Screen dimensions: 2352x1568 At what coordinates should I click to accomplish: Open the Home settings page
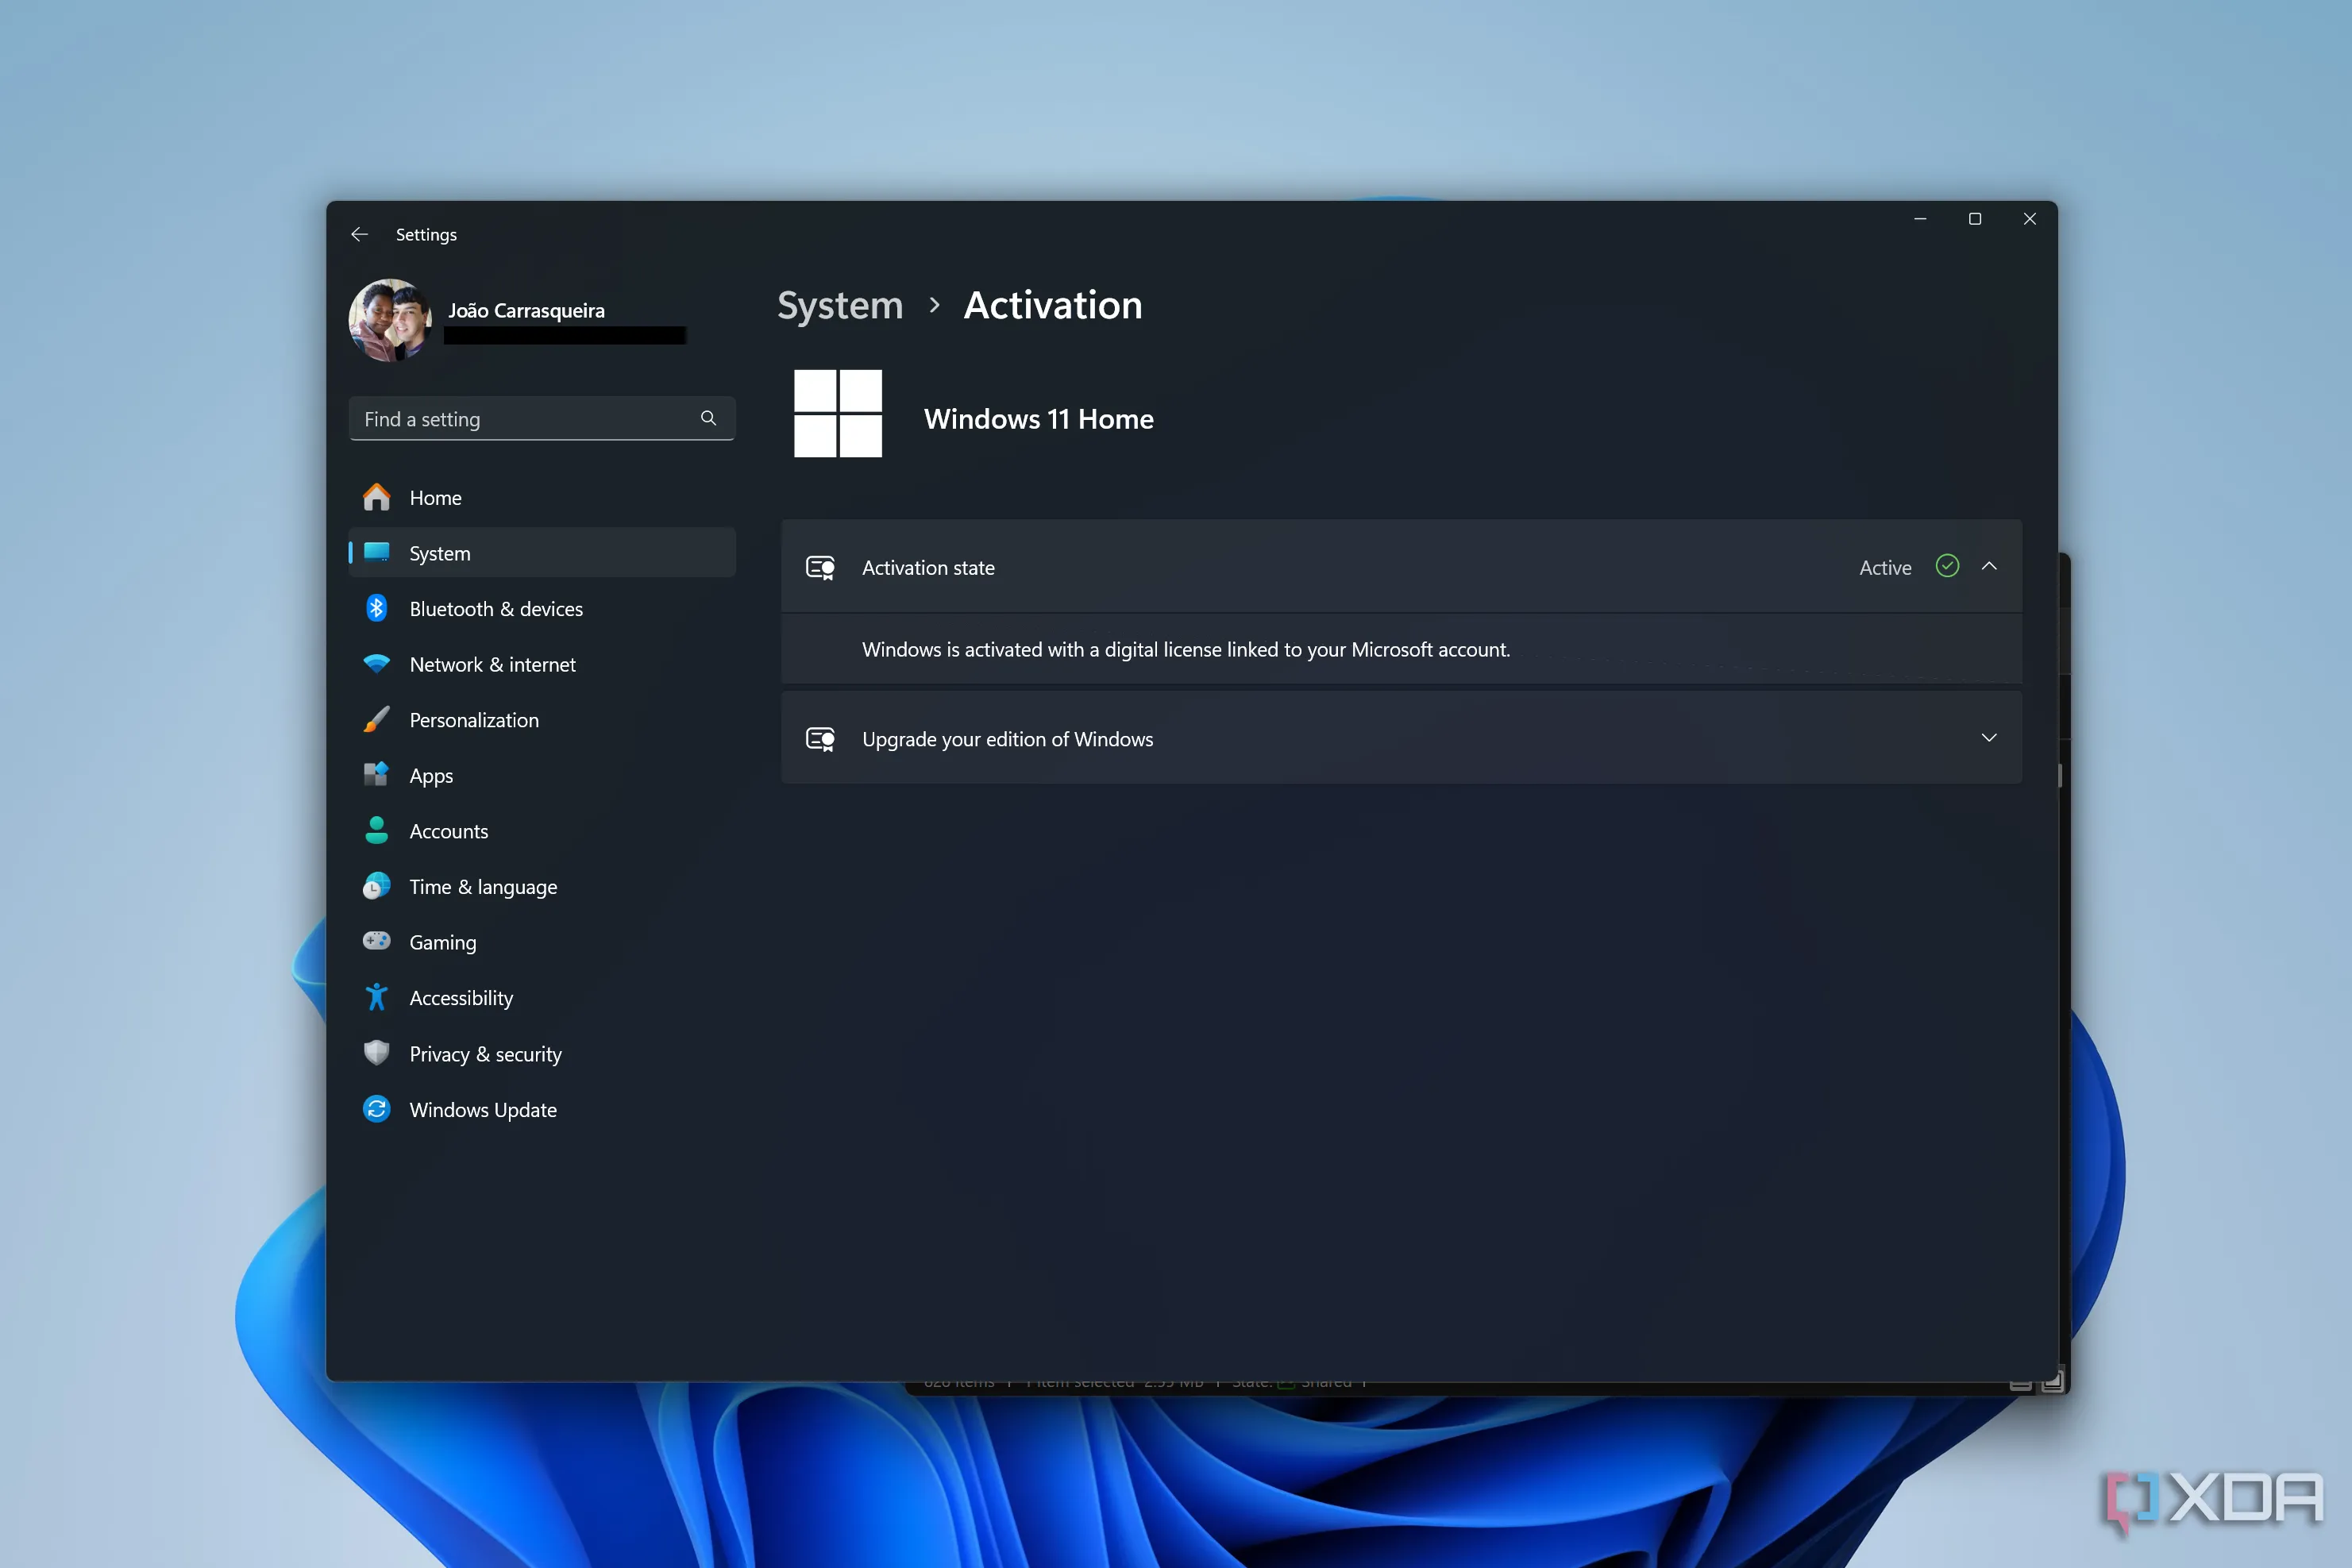[x=541, y=497]
